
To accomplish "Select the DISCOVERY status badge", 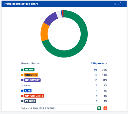I will [32, 80].
